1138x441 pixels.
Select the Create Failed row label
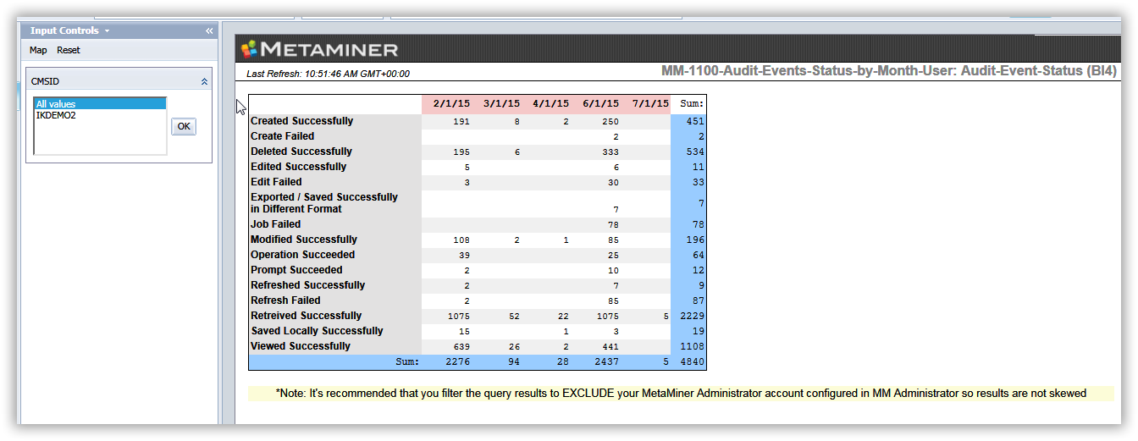pos(283,136)
